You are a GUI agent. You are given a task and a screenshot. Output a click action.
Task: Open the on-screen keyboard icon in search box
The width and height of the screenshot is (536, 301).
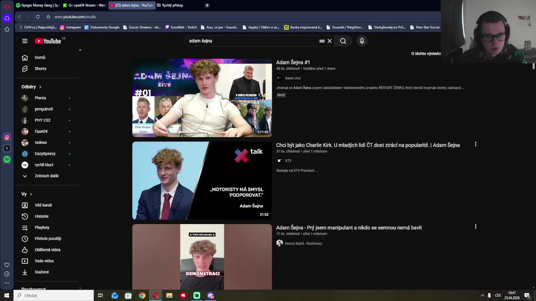click(x=322, y=41)
